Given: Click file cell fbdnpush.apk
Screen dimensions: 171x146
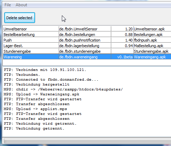Looking at the screenshot, I should (x=152, y=40).
